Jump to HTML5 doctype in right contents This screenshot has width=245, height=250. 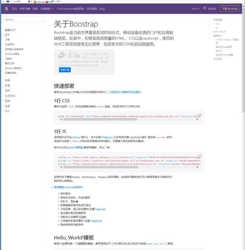[x=227, y=41]
